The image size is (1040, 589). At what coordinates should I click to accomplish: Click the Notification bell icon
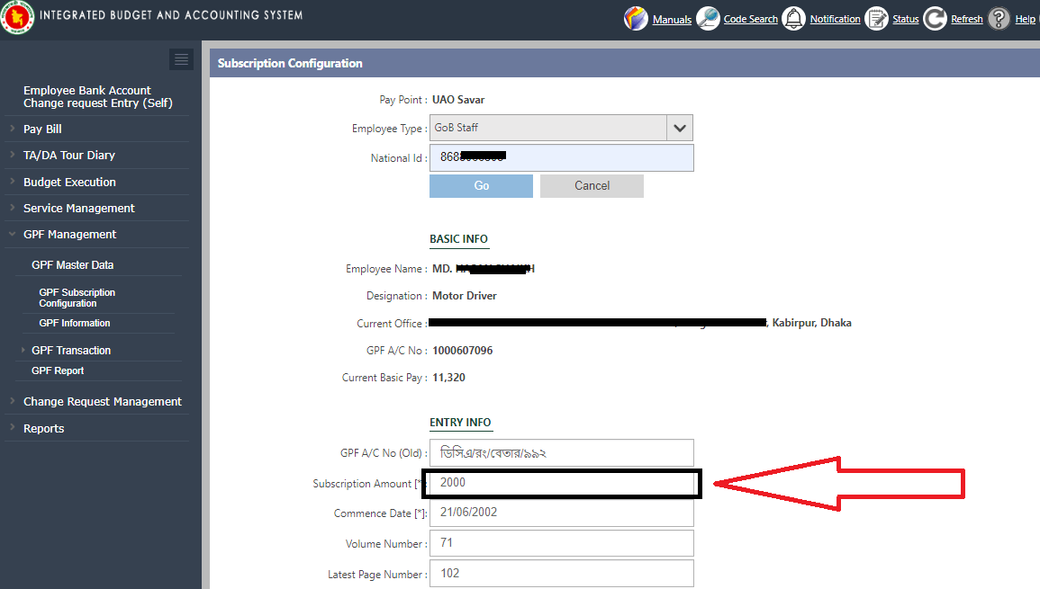coord(793,19)
